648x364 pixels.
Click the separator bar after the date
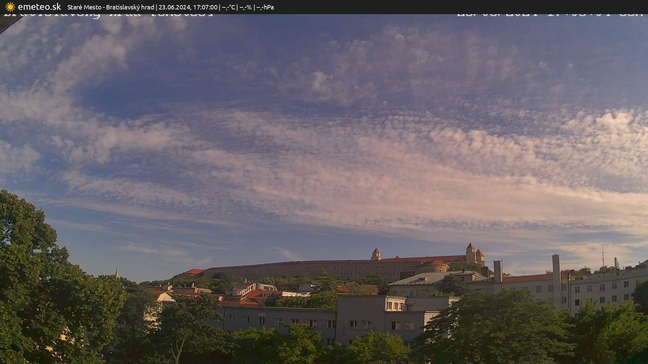click(220, 7)
